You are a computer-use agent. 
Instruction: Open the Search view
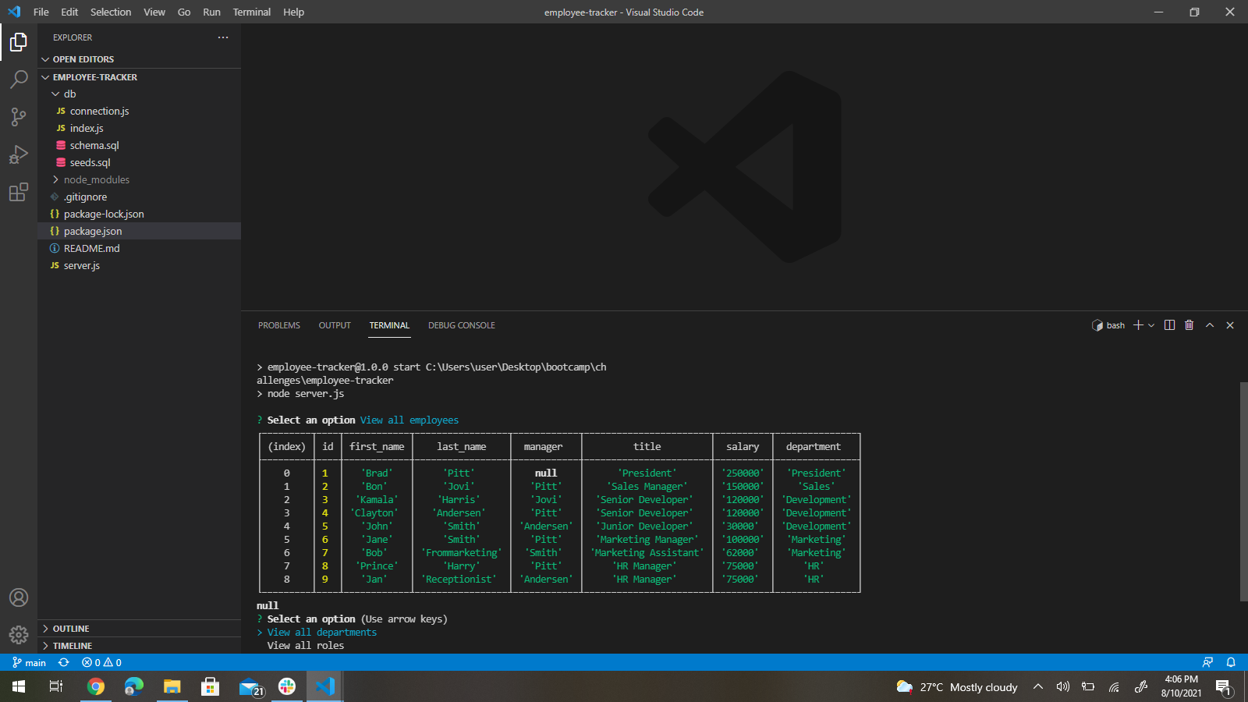coord(19,80)
